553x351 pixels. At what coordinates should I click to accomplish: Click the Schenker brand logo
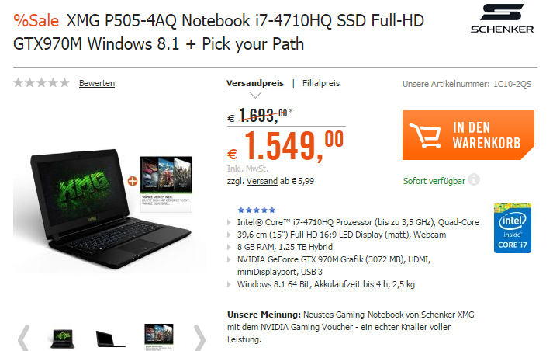[502, 19]
